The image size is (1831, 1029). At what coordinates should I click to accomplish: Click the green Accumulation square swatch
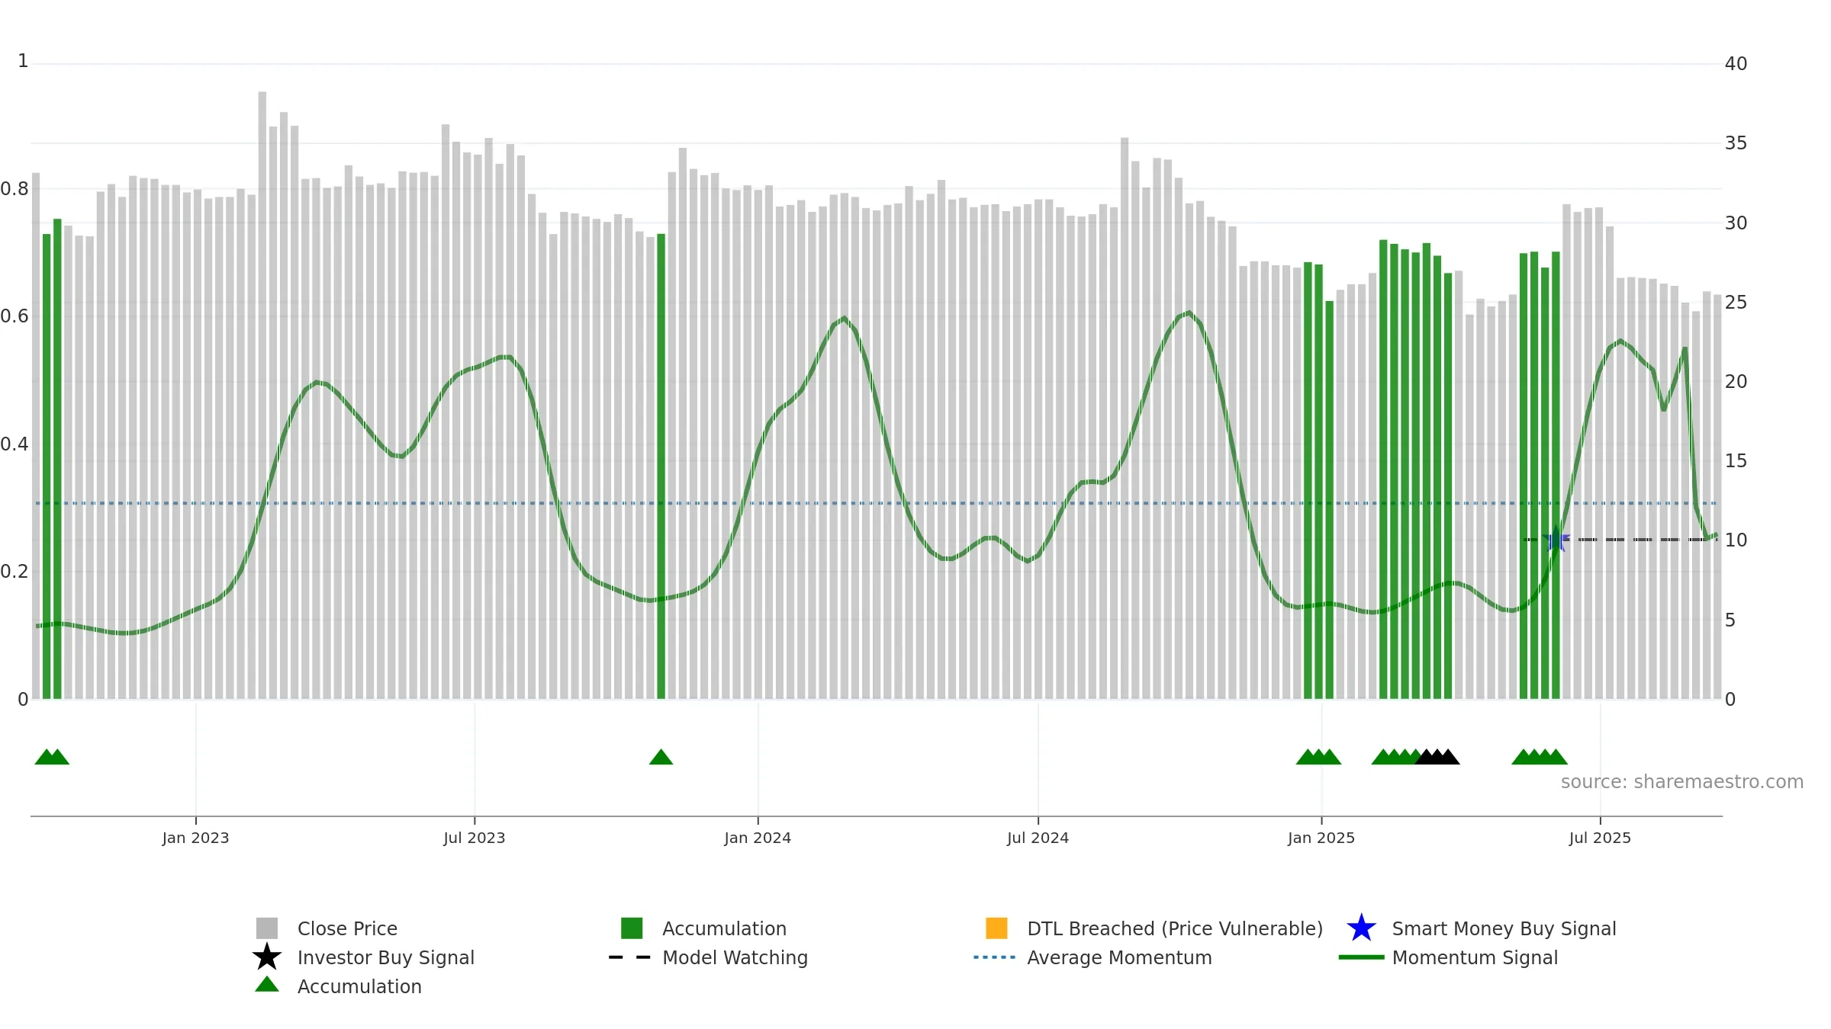click(632, 928)
